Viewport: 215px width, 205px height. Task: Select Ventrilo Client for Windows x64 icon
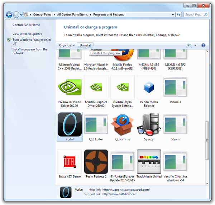pyautogui.click(x=175, y=162)
